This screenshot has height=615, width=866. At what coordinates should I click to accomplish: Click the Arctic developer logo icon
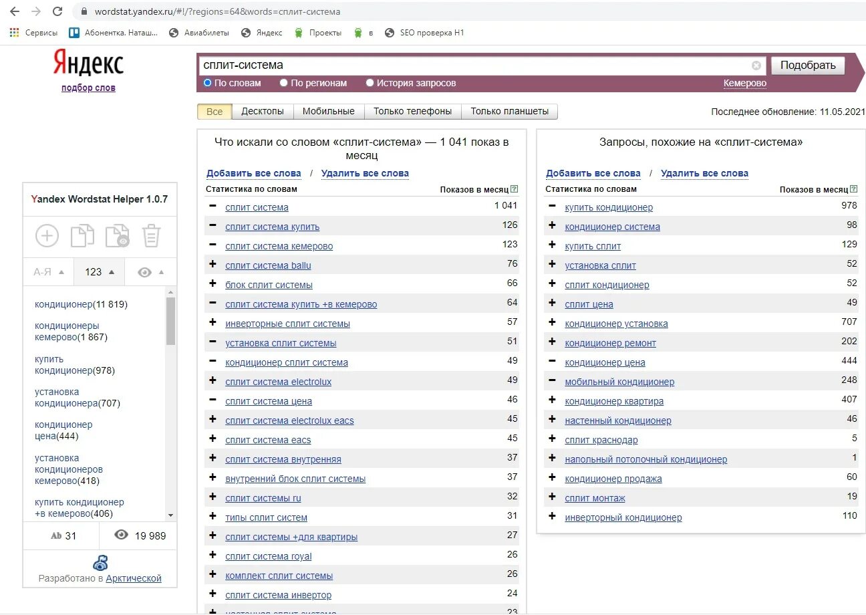[100, 562]
